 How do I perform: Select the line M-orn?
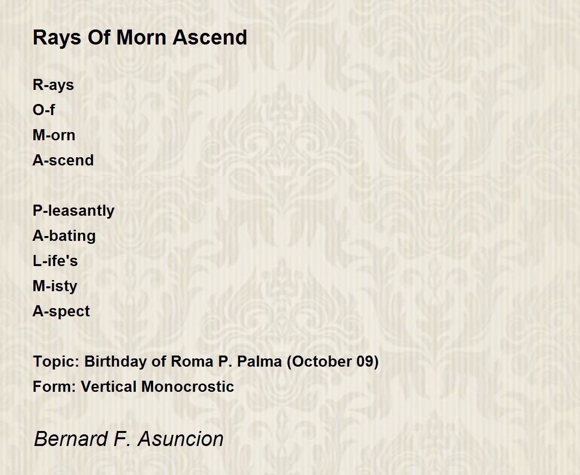pos(54,135)
